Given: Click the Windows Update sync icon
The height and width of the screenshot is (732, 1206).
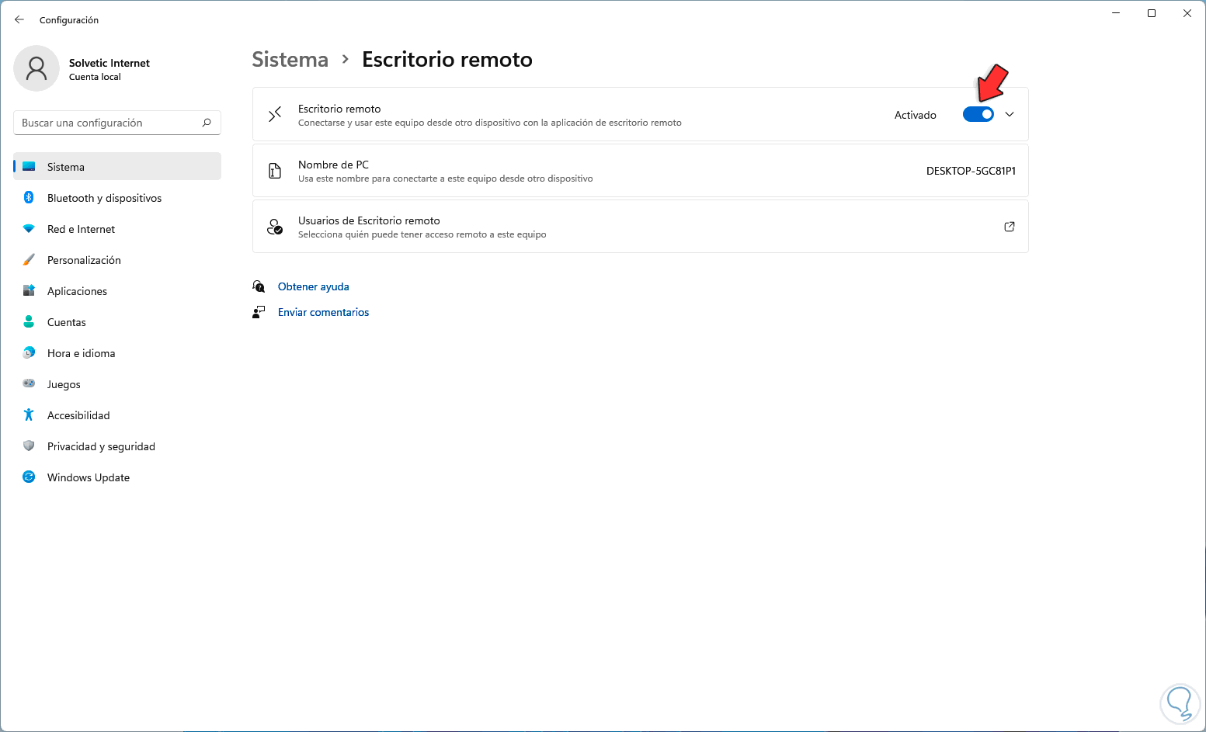Looking at the screenshot, I should pos(29,477).
